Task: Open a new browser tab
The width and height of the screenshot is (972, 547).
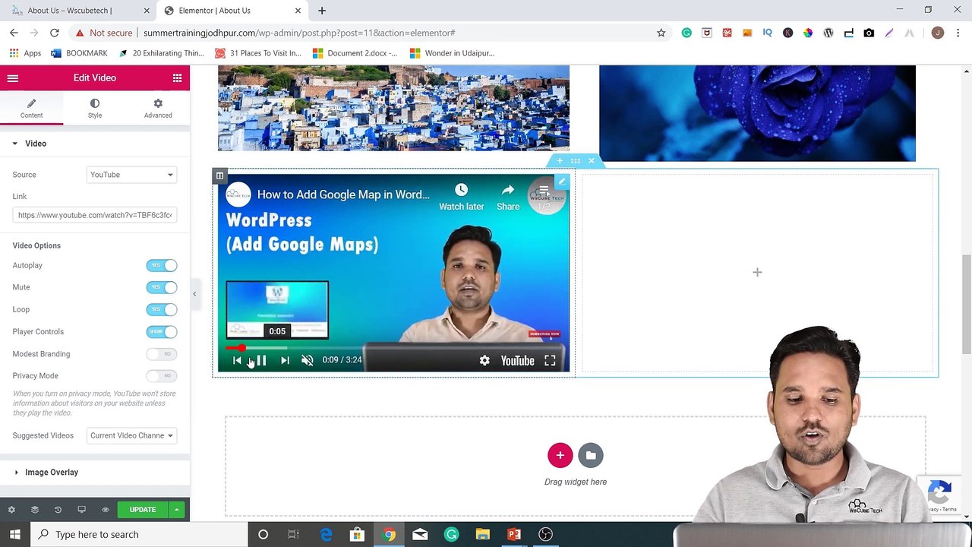Action: click(322, 11)
